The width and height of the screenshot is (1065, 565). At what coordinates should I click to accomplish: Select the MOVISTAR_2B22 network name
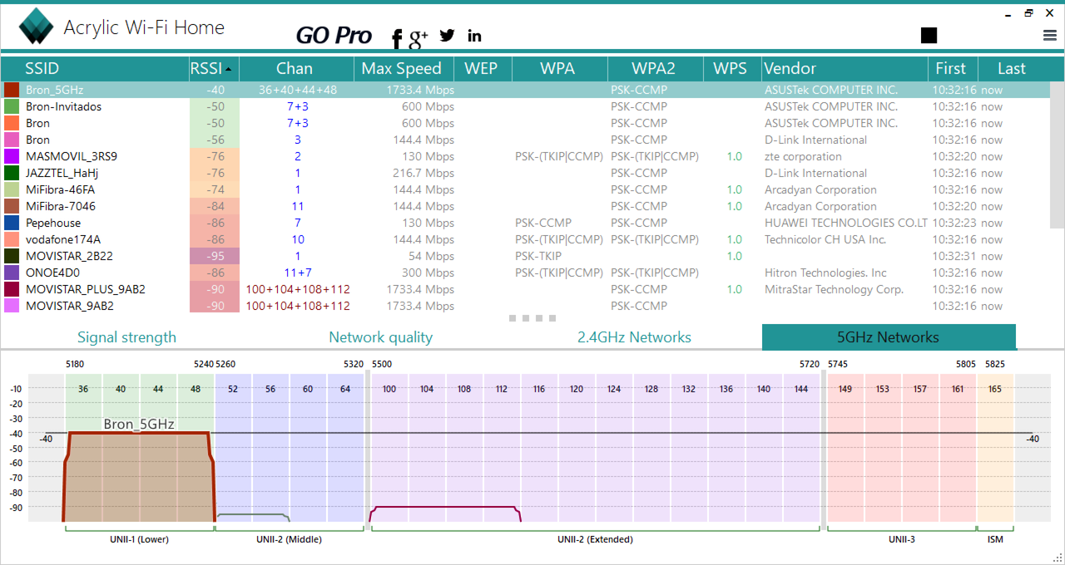69,256
